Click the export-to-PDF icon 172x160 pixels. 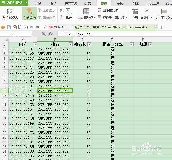click(x=15, y=27)
